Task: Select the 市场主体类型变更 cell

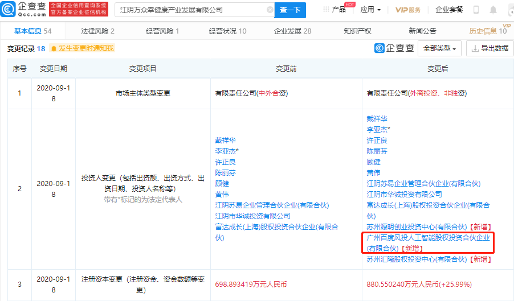Action: click(x=143, y=93)
